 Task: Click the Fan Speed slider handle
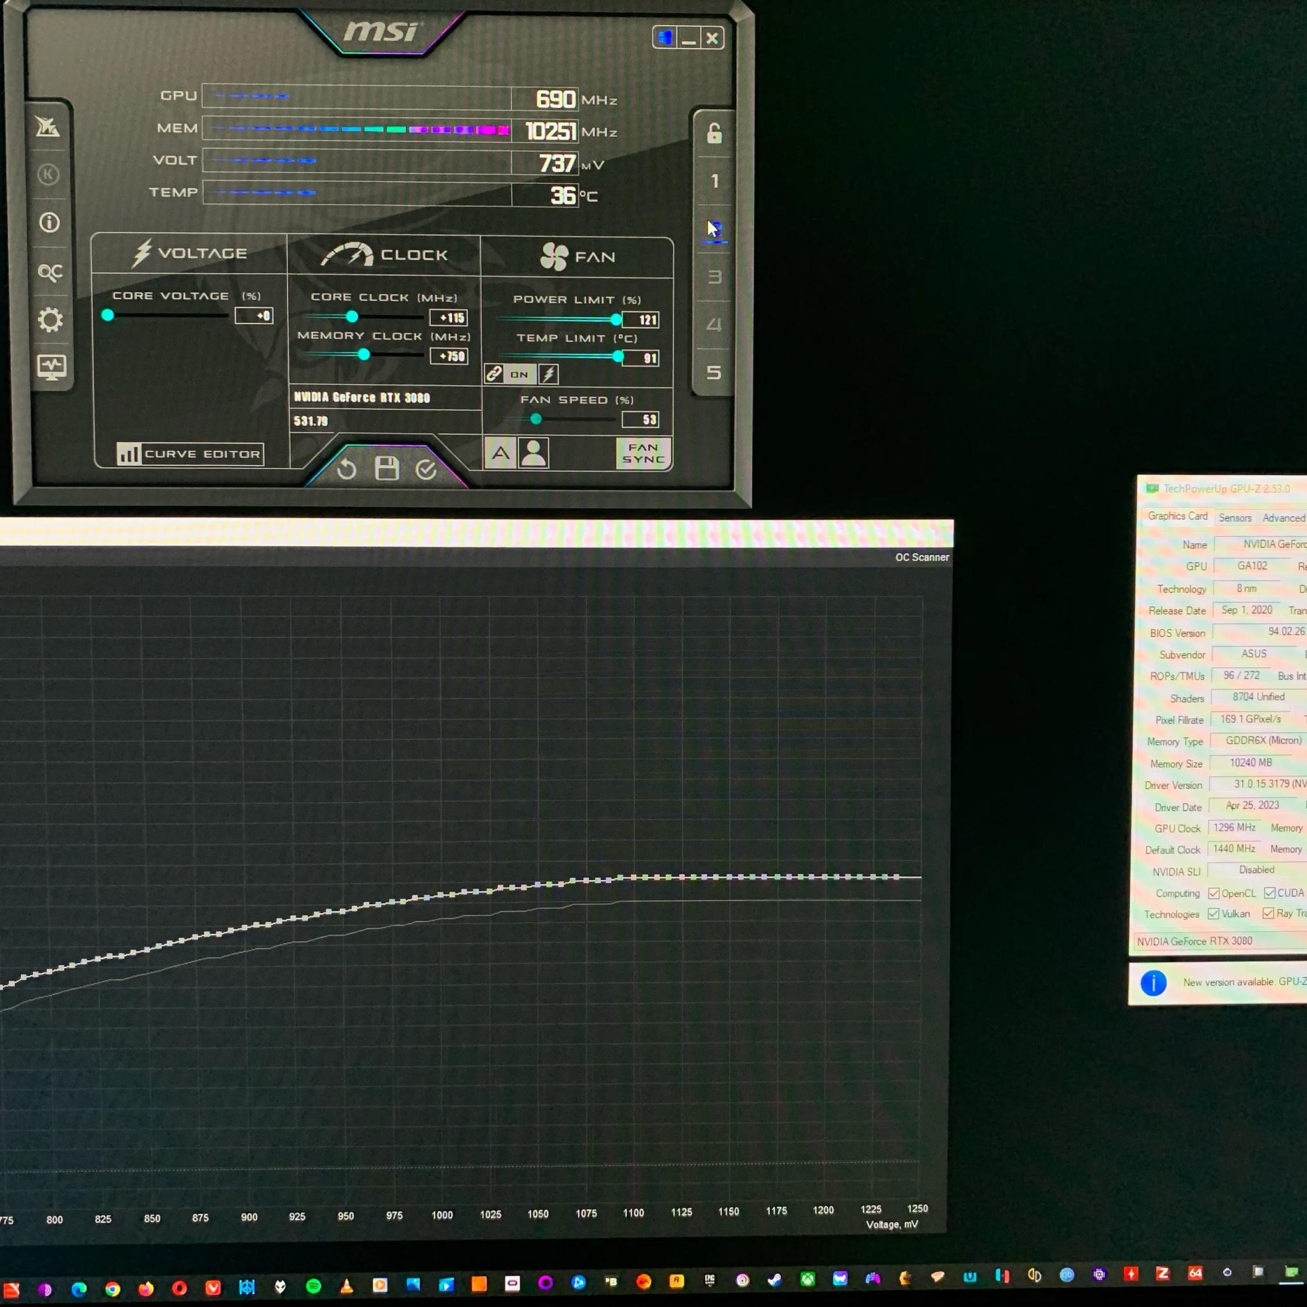(x=536, y=419)
